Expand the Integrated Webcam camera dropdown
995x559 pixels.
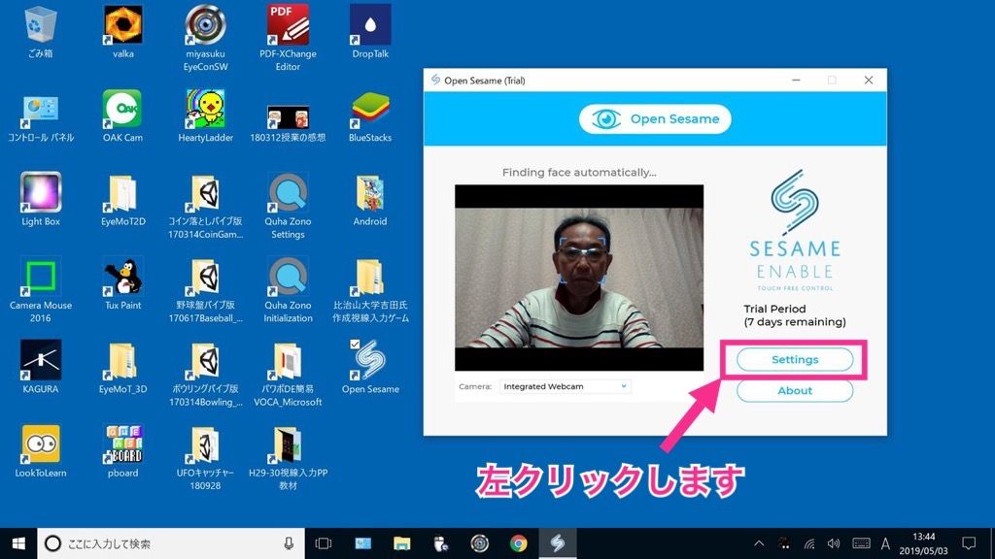coord(565,386)
